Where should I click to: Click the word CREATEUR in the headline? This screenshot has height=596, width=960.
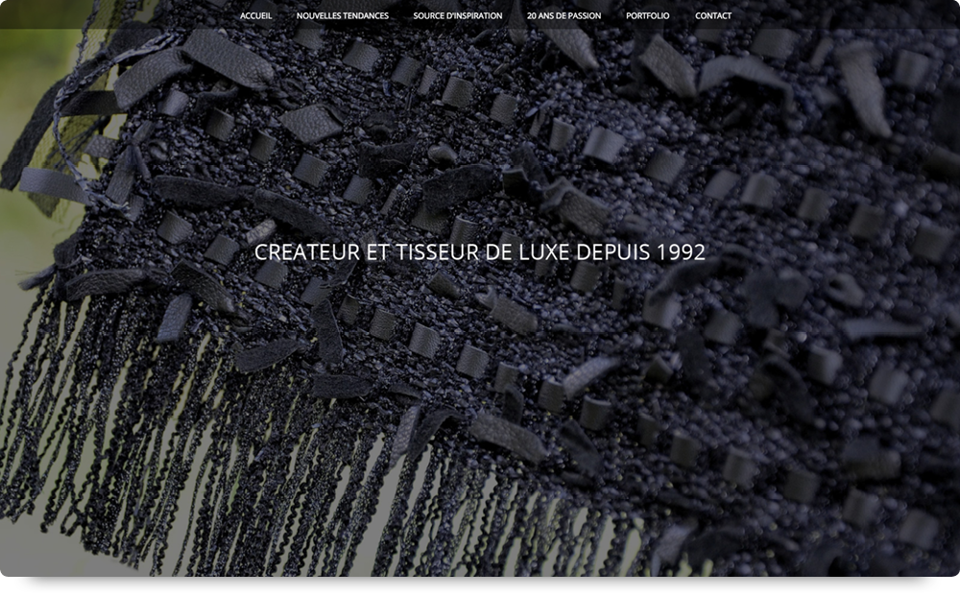(x=296, y=252)
